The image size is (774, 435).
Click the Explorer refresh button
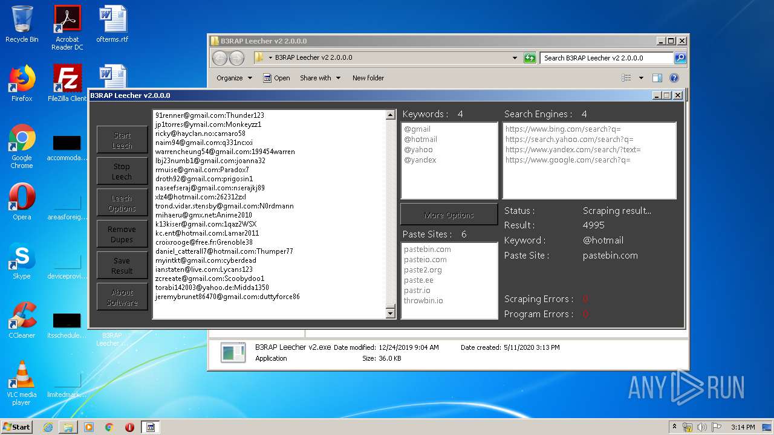tap(530, 58)
